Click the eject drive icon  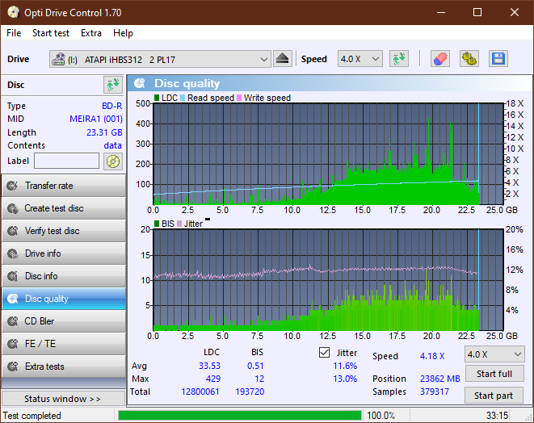[282, 59]
